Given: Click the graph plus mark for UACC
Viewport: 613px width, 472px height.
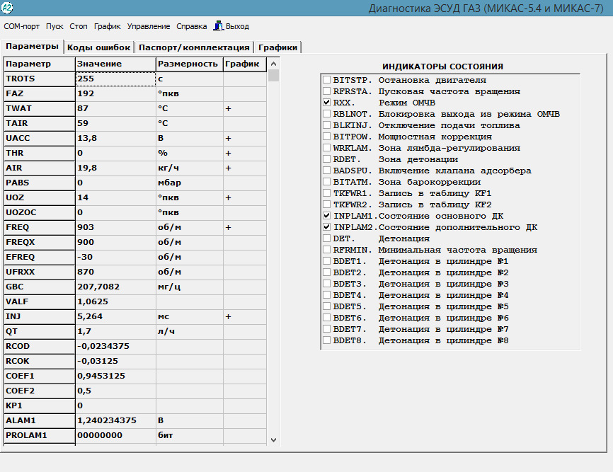Looking at the screenshot, I should point(229,138).
